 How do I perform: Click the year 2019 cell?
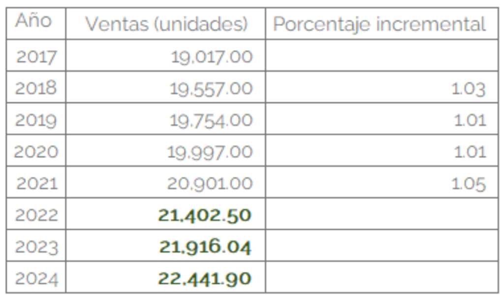36,119
